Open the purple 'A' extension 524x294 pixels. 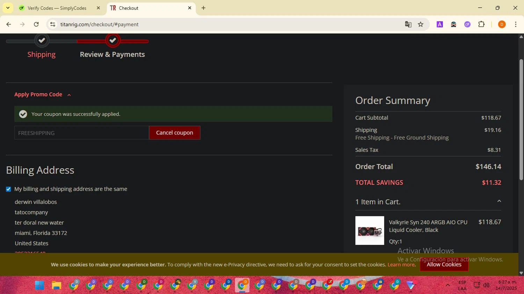click(440, 24)
